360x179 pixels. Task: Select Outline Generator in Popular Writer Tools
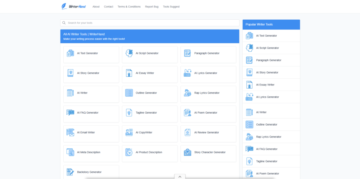tap(266, 124)
